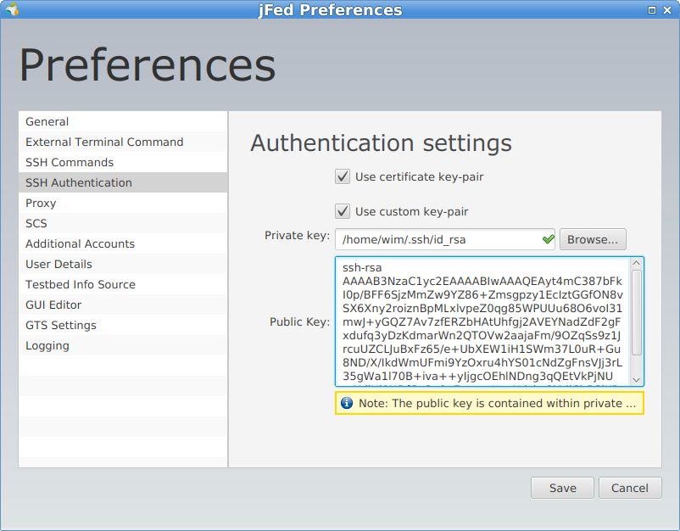The height and width of the screenshot is (531, 680).
Task: Open SSH Commands preferences
Action: coord(123,162)
